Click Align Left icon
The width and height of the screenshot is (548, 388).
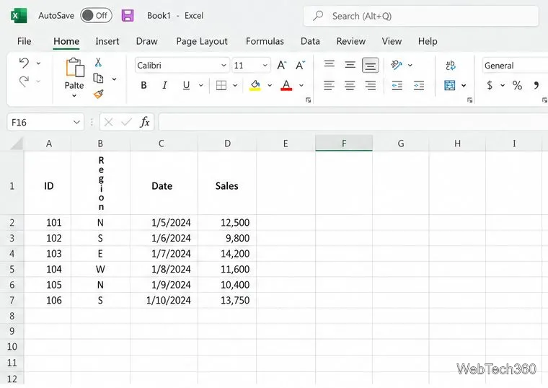pyautogui.click(x=329, y=85)
